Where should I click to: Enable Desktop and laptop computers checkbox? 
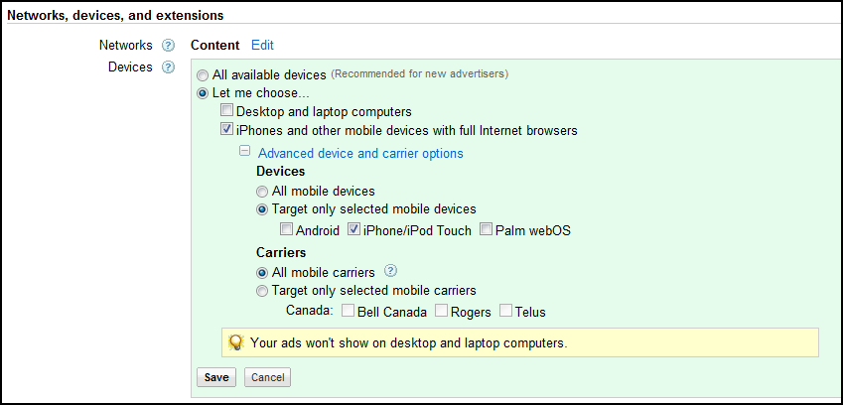pos(227,111)
